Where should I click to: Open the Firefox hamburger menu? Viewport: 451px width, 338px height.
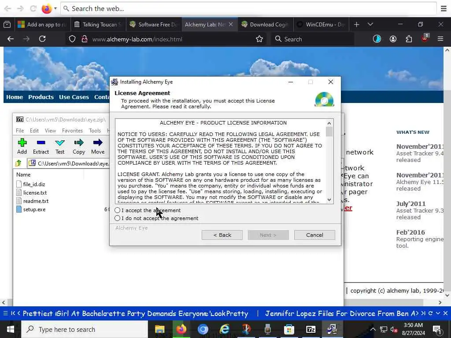click(x=440, y=39)
